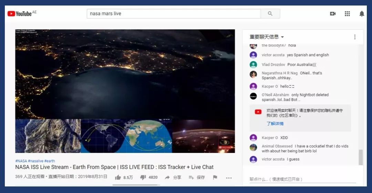Open the create video camera icon
The width and height of the screenshot is (372, 193).
click(333, 14)
